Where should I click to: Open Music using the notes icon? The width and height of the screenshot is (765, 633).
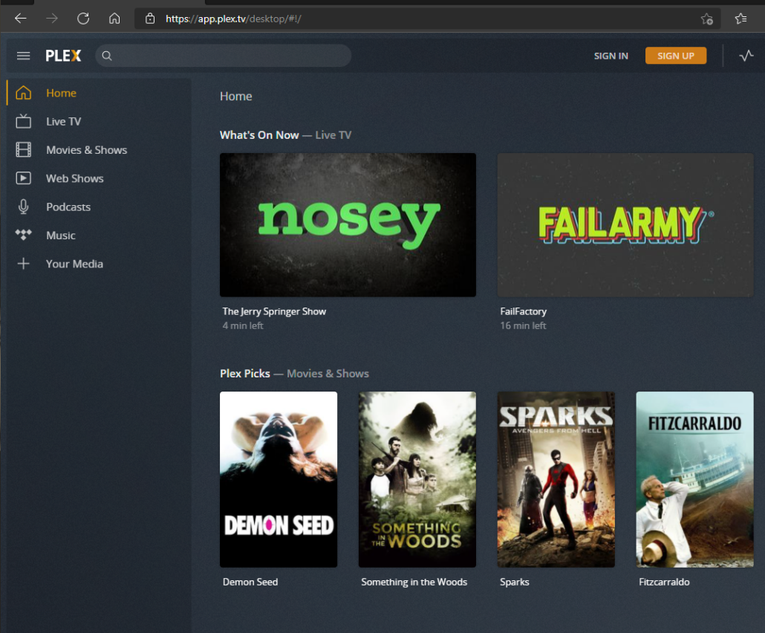pyautogui.click(x=23, y=235)
